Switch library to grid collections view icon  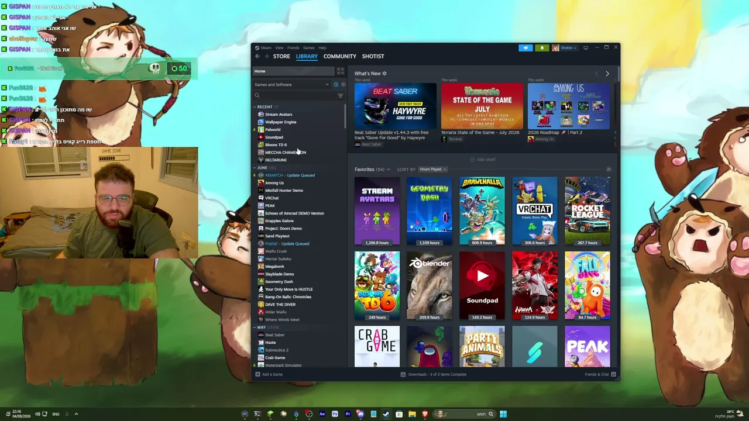340,71
